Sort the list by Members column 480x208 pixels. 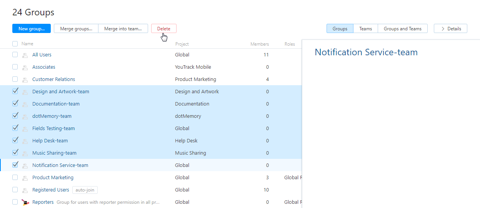260,44
